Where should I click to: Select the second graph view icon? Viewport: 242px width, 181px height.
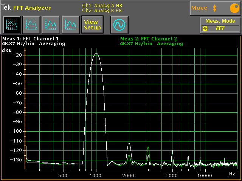(31, 25)
